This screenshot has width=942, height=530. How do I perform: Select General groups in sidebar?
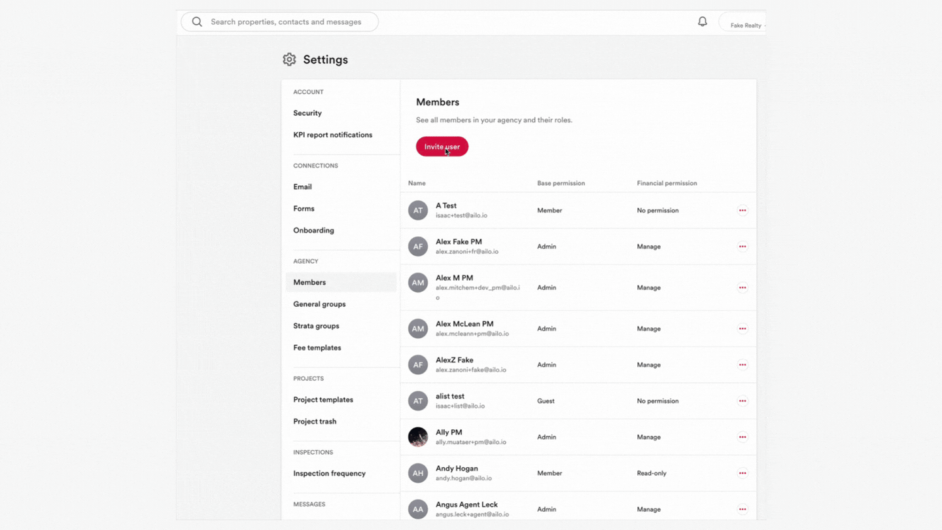coord(319,304)
